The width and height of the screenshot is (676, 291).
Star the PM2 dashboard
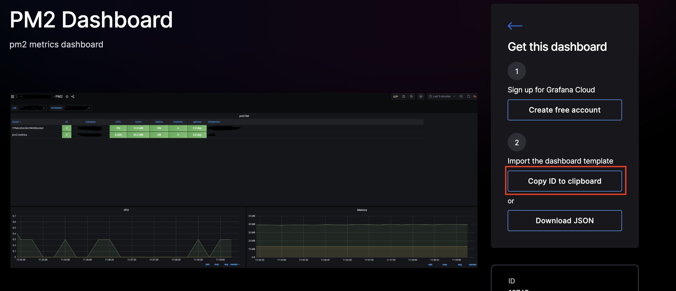[67, 97]
